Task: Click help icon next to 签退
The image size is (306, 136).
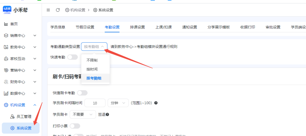Action: (x=107, y=115)
